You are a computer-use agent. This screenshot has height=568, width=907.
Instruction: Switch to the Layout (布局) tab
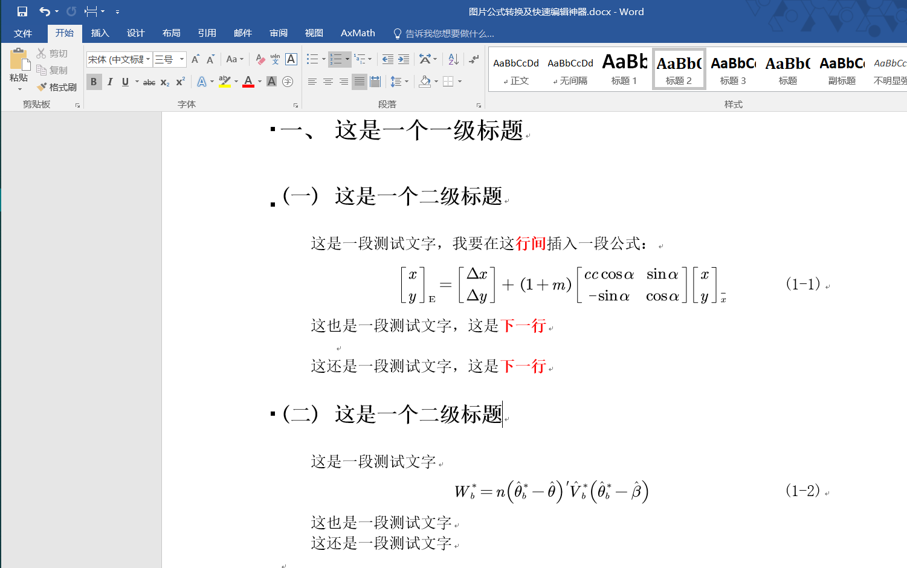171,33
